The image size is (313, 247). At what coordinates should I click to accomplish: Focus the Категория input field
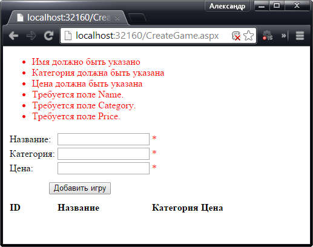(104, 154)
